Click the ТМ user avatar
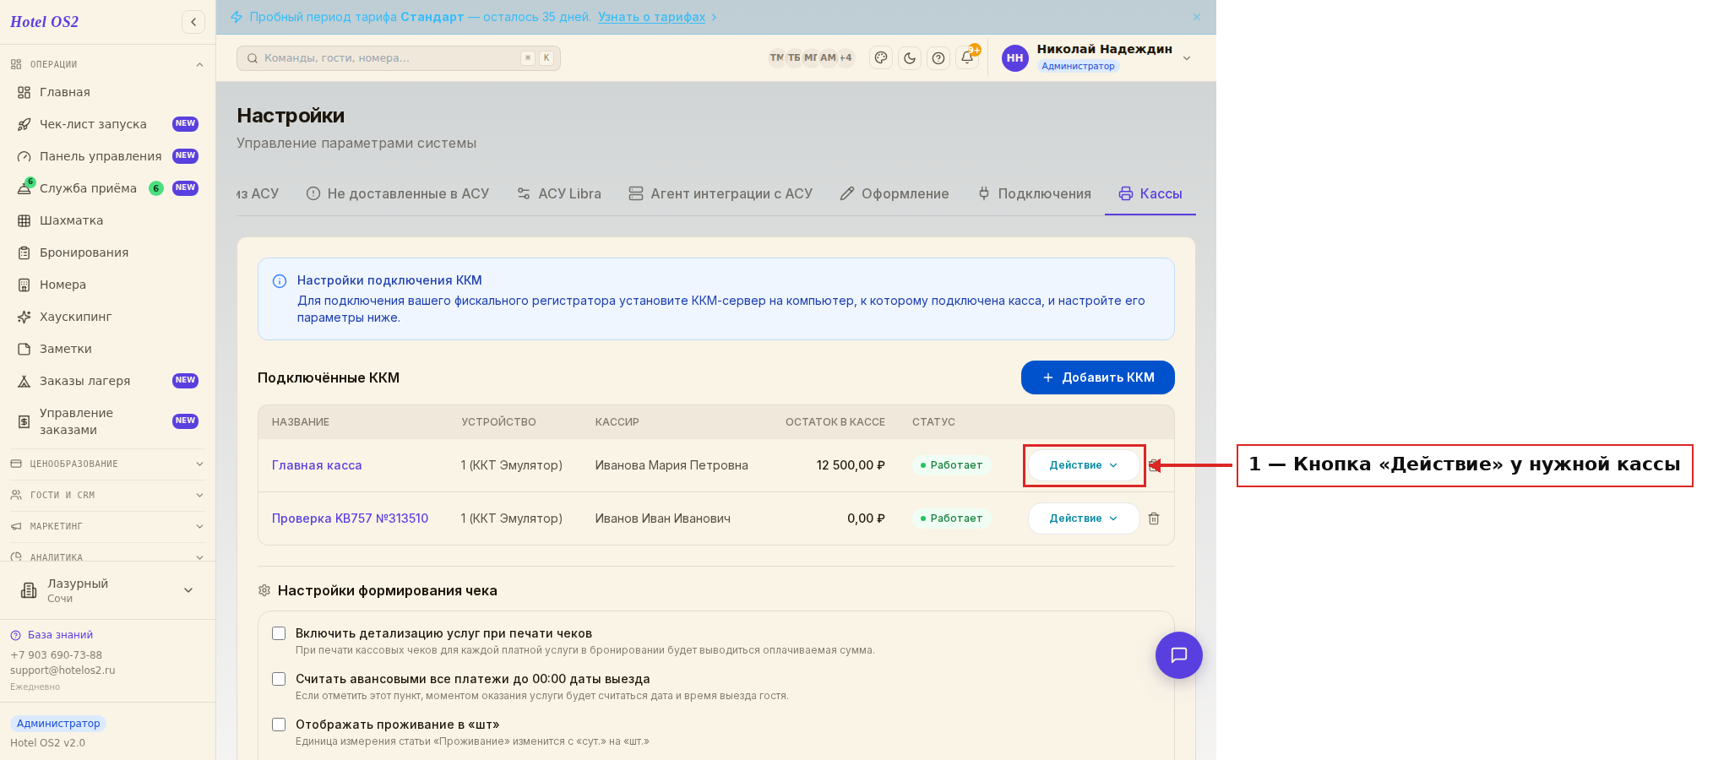This screenshot has width=1713, height=760. click(776, 58)
